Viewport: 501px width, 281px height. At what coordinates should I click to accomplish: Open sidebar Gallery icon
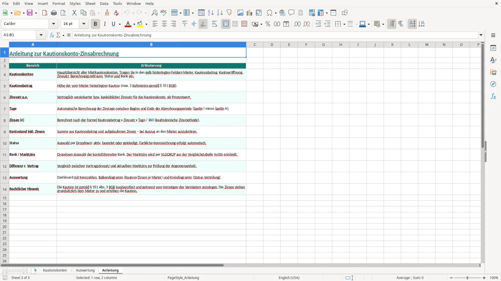[493, 72]
